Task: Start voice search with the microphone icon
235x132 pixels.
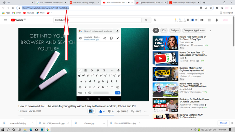Action: click(155, 20)
